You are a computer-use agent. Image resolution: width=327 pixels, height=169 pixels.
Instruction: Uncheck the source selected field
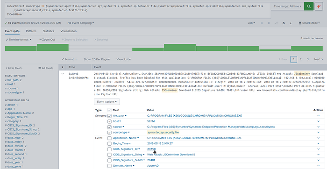(x=109, y=127)
